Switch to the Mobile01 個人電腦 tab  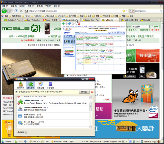129,20
